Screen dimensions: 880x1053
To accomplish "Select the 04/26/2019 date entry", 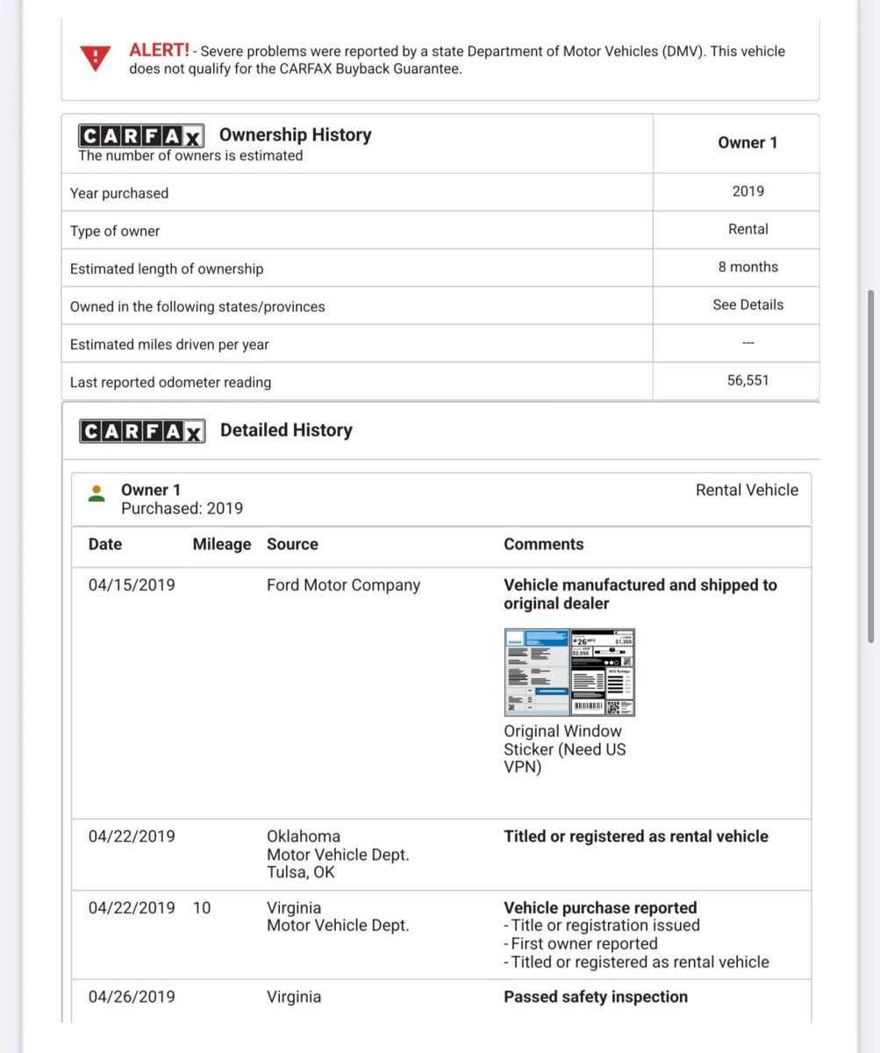I will (132, 997).
